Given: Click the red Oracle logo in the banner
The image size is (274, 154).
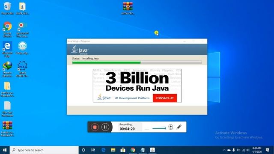Looking at the screenshot, I should click(165, 98).
